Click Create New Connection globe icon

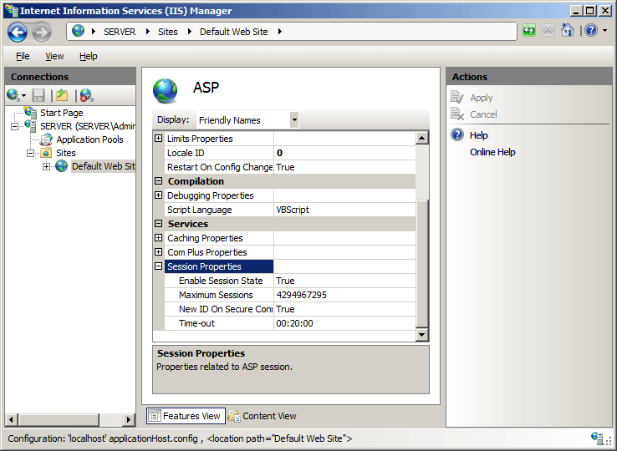[x=13, y=94]
